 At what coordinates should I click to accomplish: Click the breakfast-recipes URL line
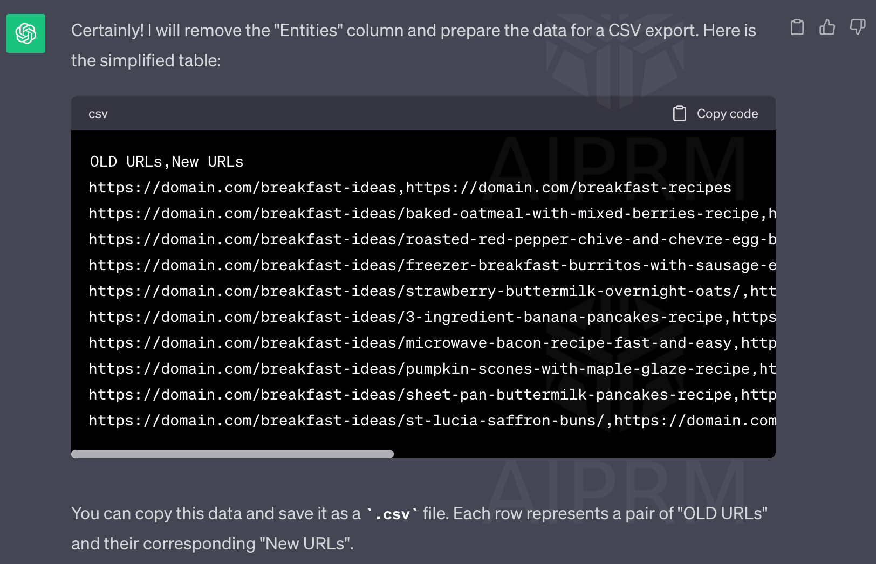[410, 188]
